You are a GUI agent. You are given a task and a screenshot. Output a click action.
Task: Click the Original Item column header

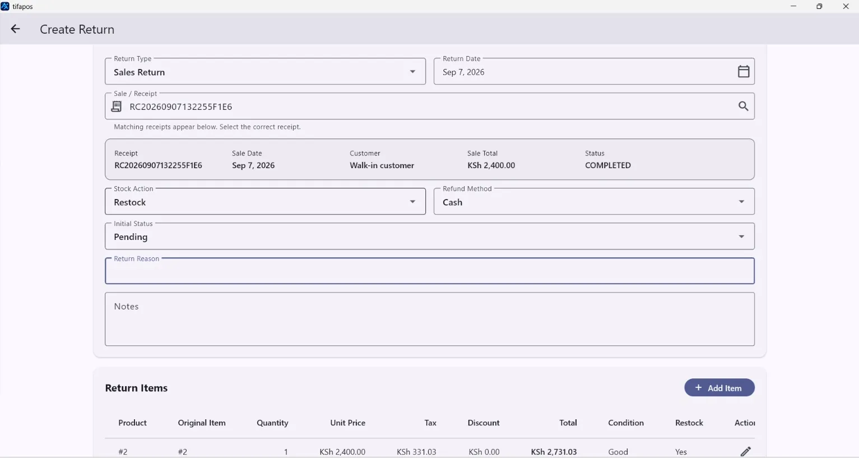202,423
